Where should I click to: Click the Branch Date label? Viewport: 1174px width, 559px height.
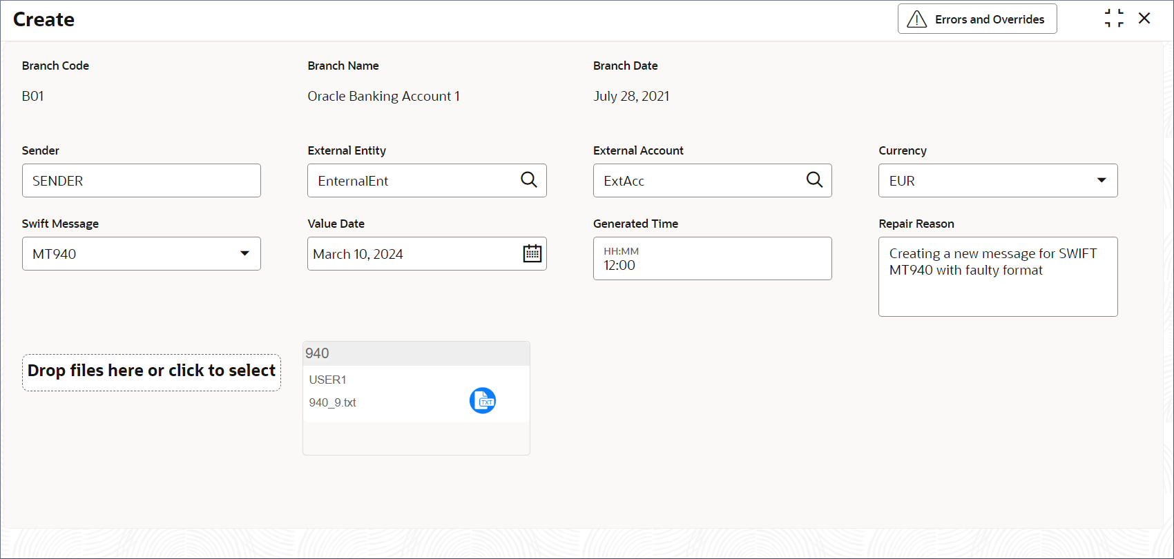(x=626, y=66)
